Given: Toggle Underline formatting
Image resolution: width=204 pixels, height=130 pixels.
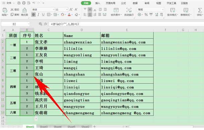Looking at the screenshot, I should 43,15.
